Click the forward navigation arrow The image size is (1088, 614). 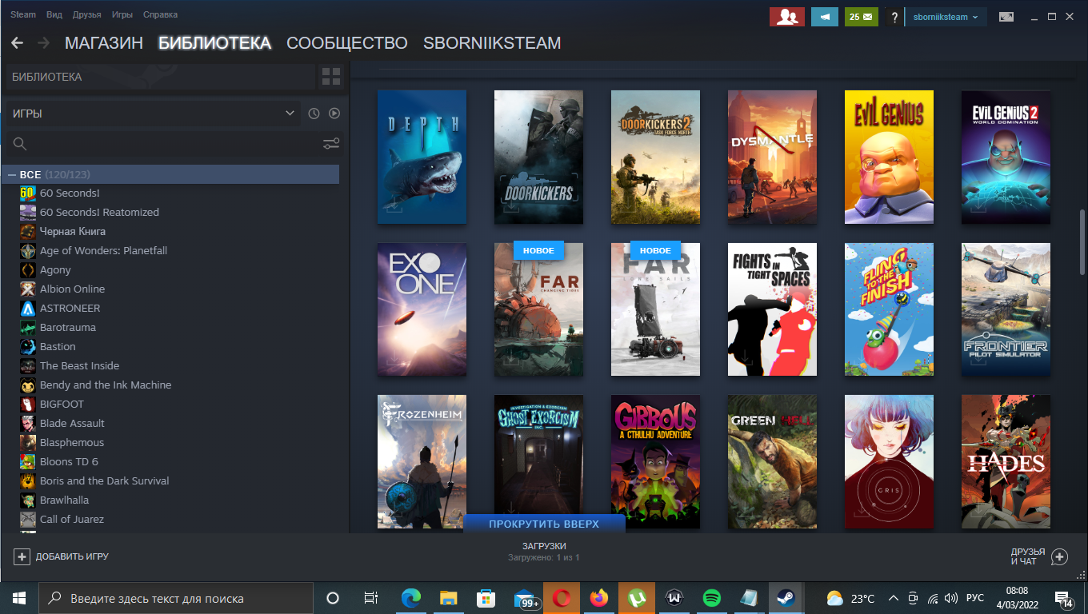tap(43, 43)
